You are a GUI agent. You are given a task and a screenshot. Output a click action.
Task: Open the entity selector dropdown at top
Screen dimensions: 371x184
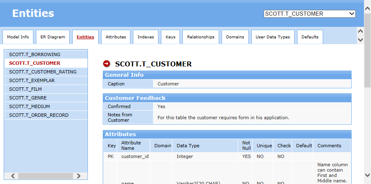pos(310,14)
